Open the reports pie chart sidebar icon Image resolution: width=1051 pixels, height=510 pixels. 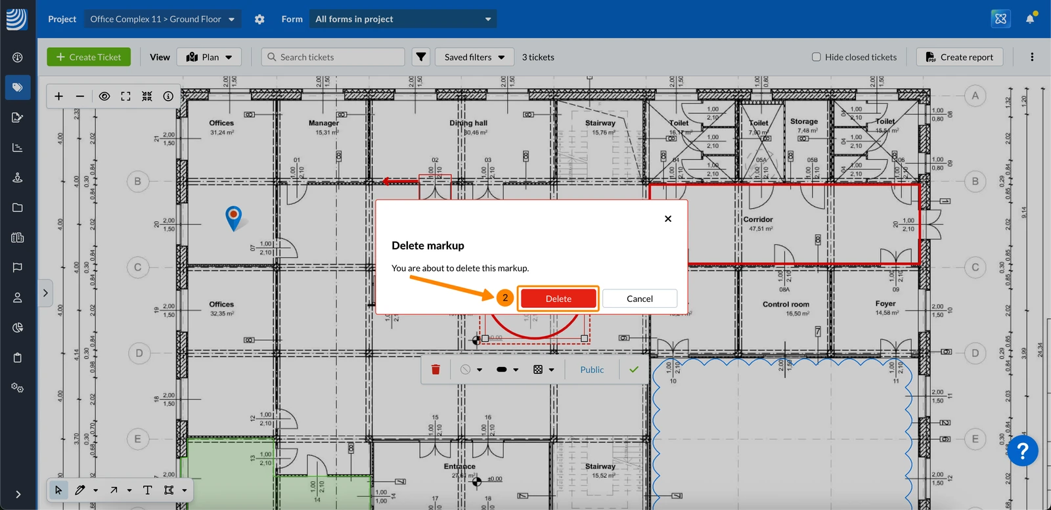(18, 328)
